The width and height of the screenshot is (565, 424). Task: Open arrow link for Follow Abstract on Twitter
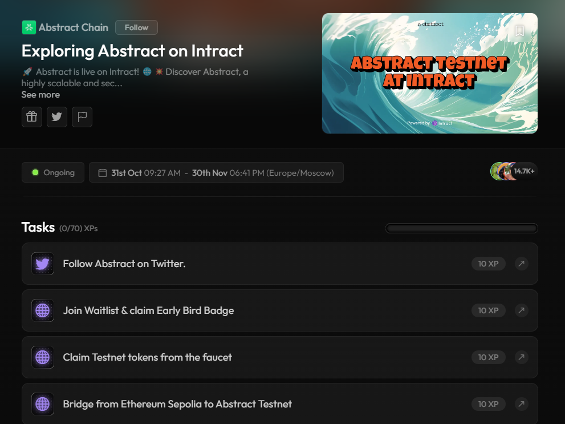pos(521,264)
